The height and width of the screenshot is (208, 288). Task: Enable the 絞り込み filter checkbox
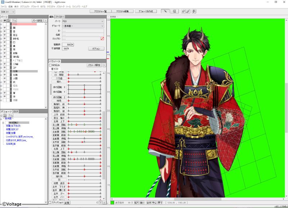click(50, 65)
